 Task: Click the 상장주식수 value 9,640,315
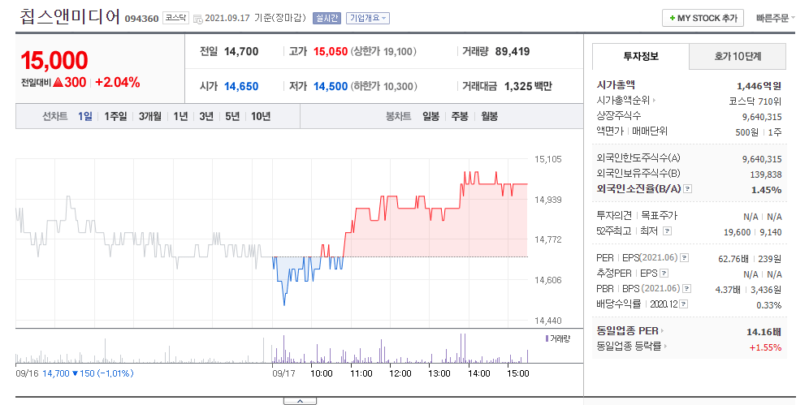point(762,117)
